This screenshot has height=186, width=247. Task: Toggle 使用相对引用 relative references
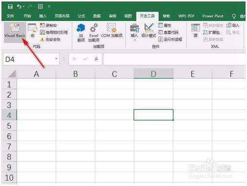[x=54, y=32]
